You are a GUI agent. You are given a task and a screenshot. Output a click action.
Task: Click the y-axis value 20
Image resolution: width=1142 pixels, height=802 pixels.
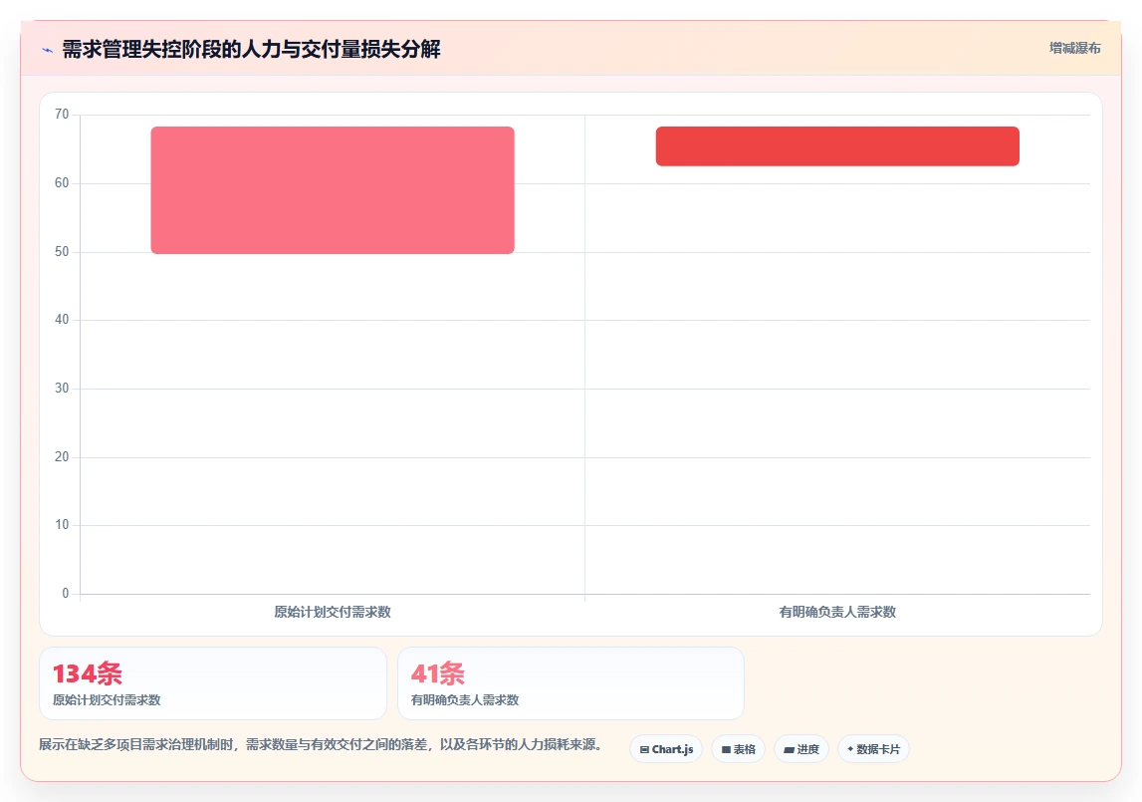coord(62,456)
